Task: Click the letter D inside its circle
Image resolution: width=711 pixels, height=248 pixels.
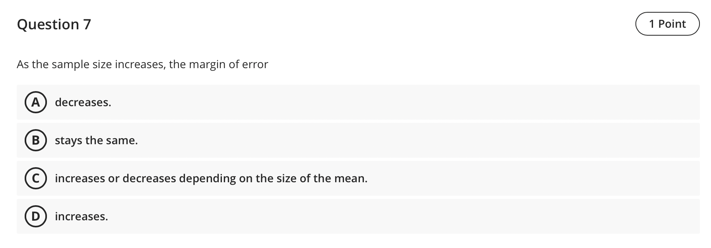Action: pyautogui.click(x=35, y=216)
